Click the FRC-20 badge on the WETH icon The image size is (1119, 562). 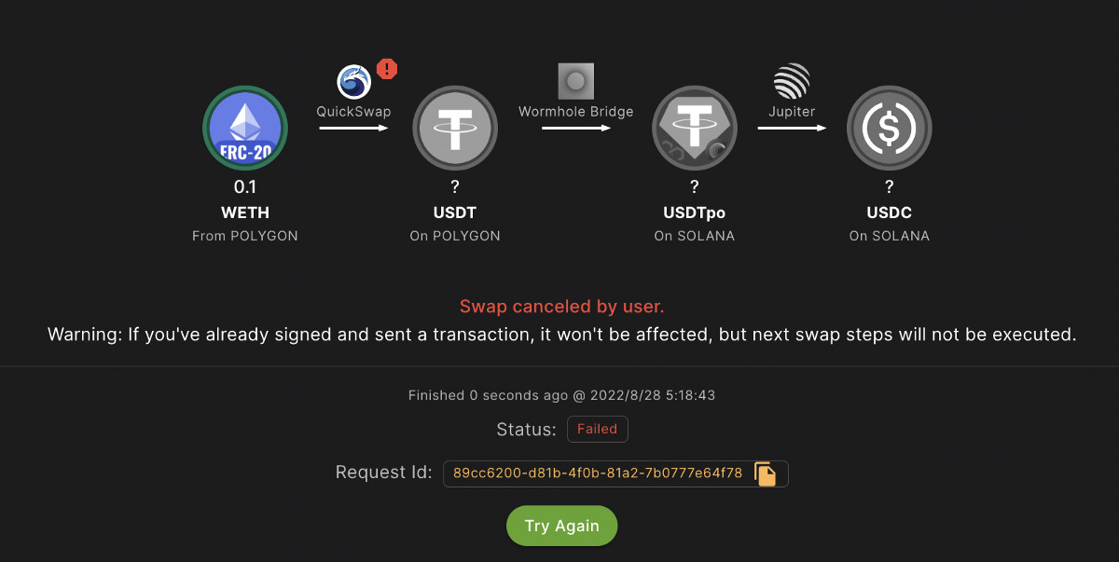[x=245, y=148]
